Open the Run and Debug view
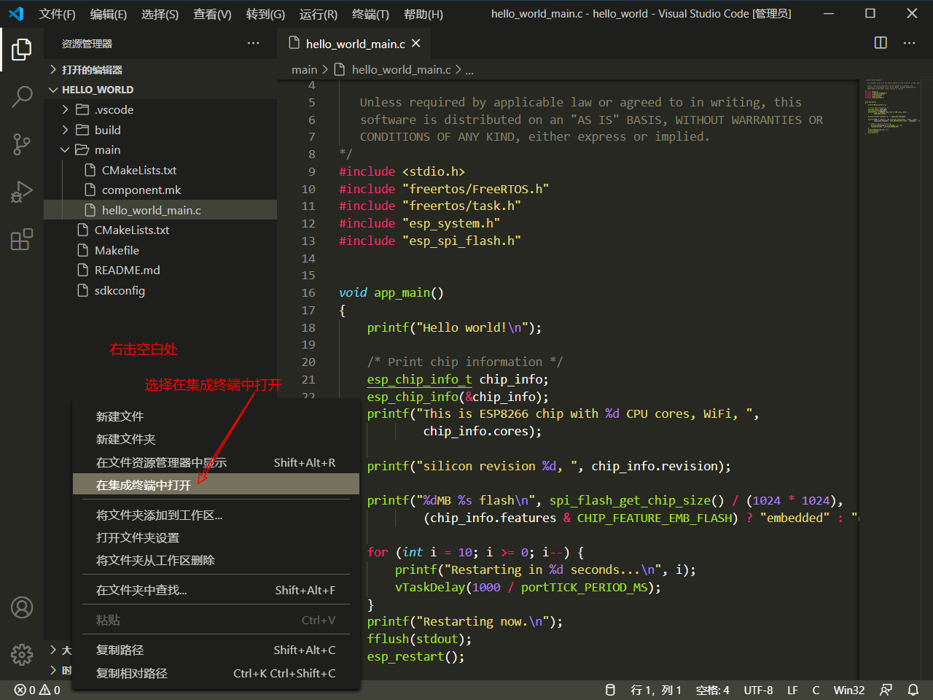This screenshot has height=700, width=933. pyautogui.click(x=22, y=192)
